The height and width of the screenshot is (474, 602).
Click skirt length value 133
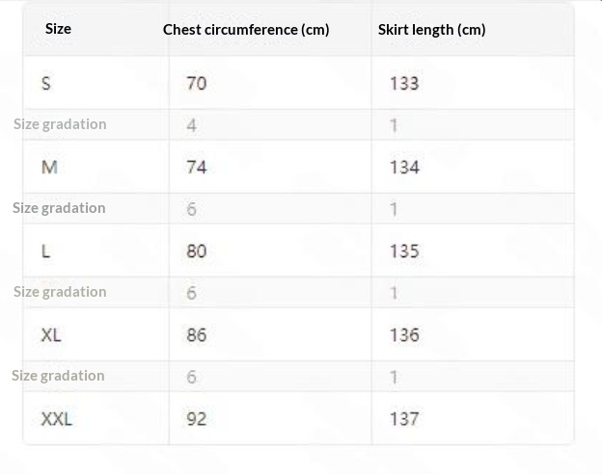click(x=404, y=83)
